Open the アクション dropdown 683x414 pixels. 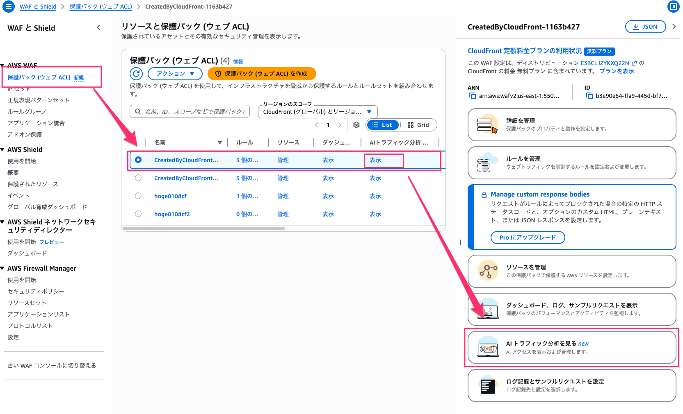(x=175, y=74)
